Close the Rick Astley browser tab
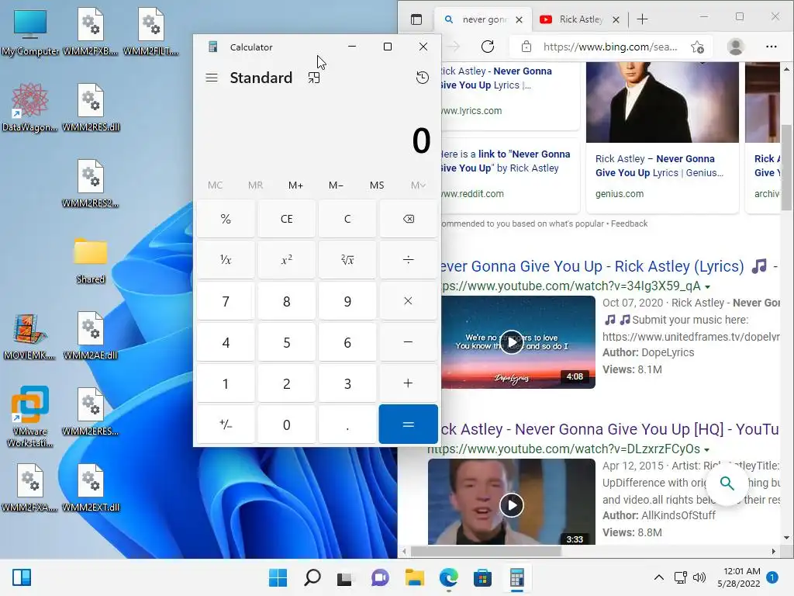Screen dimensions: 794x596 coord(616,19)
